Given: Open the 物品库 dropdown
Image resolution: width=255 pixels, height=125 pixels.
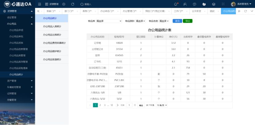Looking at the screenshot, I should coord(109,21).
